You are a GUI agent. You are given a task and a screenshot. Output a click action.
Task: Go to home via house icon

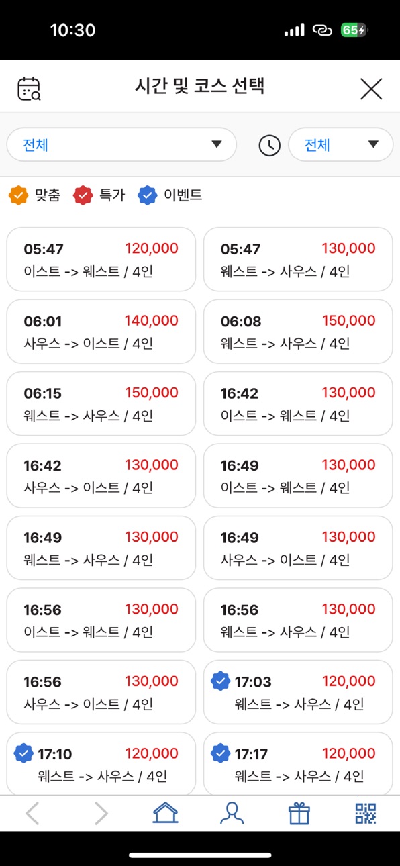165,813
